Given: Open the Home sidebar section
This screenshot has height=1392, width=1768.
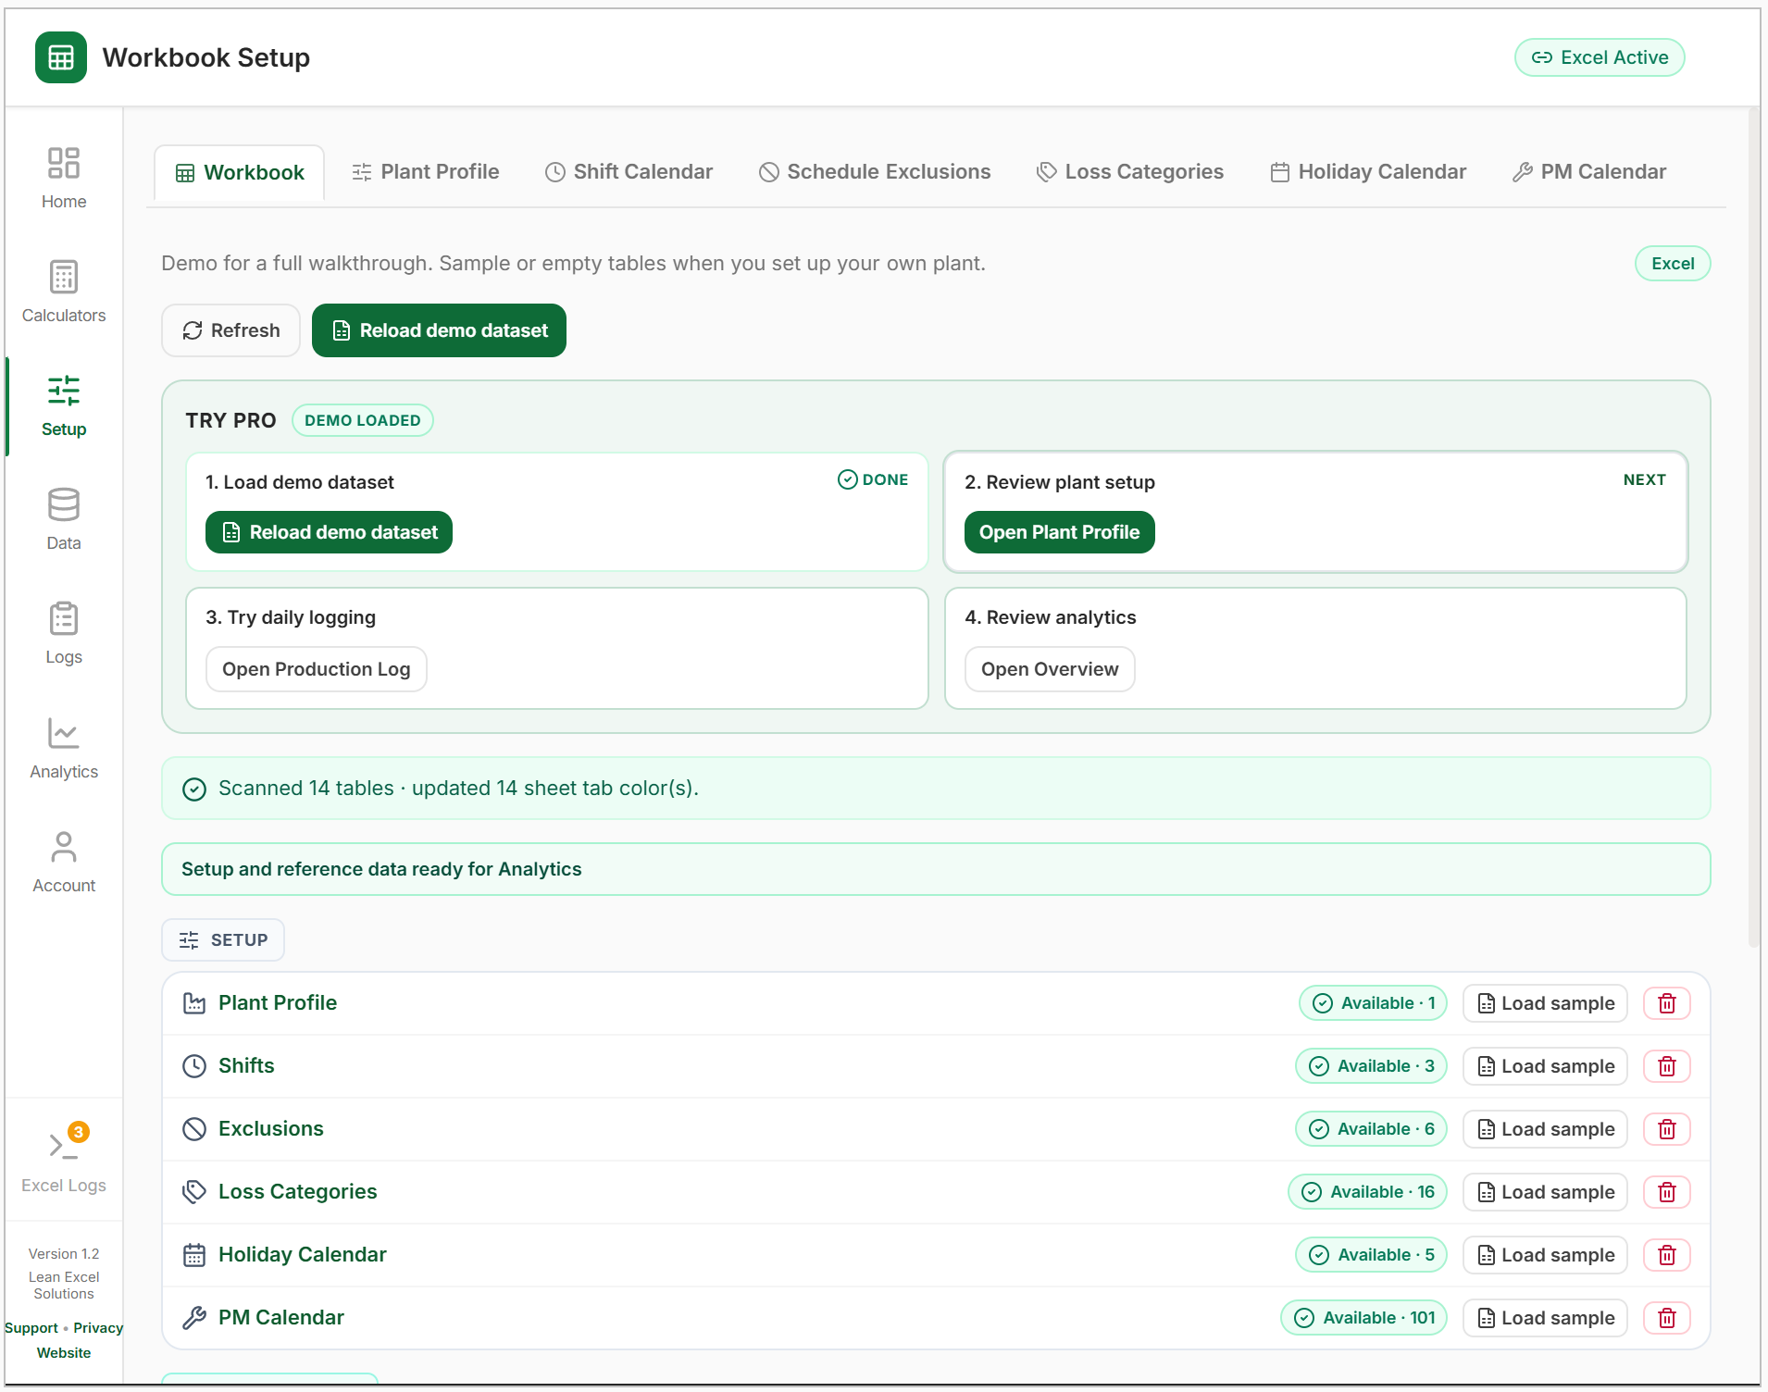Looking at the screenshot, I should coord(64,179).
